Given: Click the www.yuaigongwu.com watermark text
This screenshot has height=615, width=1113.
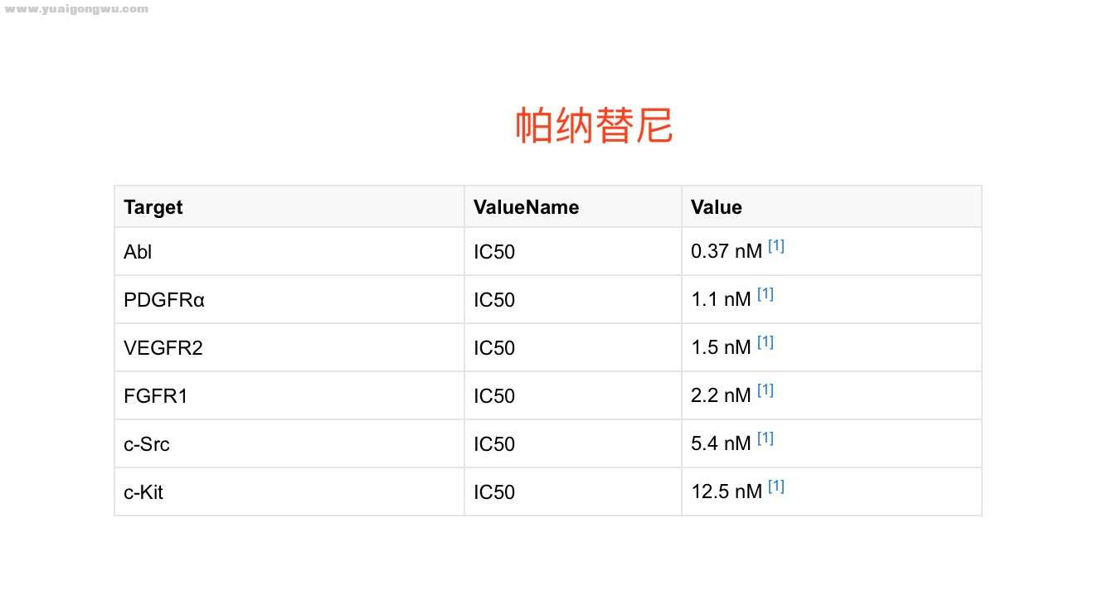Looking at the screenshot, I should point(76,9).
